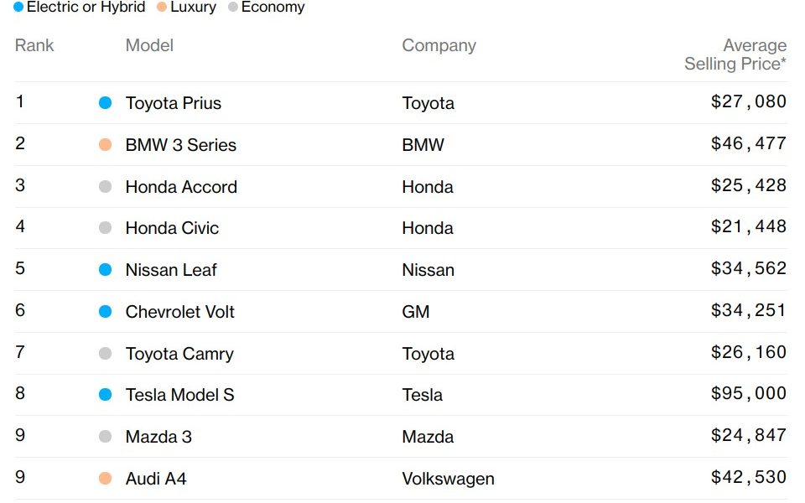Screen dimensions: 805x503
Task: Click the gray Economy legend dot
Action: [x=232, y=8]
